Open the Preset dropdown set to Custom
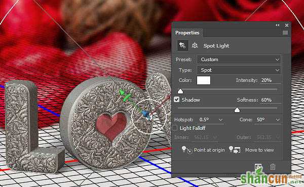This screenshot has width=304, height=187. pos(239,60)
